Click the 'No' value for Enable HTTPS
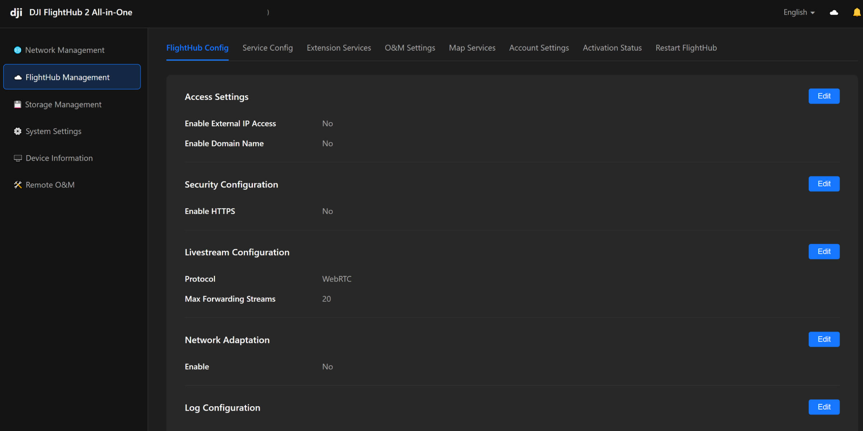This screenshot has width=863, height=431. (x=327, y=211)
